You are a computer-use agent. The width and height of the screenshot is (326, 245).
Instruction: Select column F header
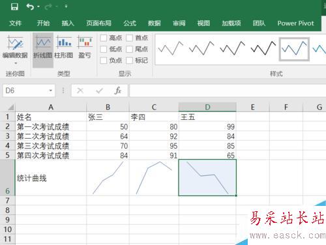(x=286, y=108)
